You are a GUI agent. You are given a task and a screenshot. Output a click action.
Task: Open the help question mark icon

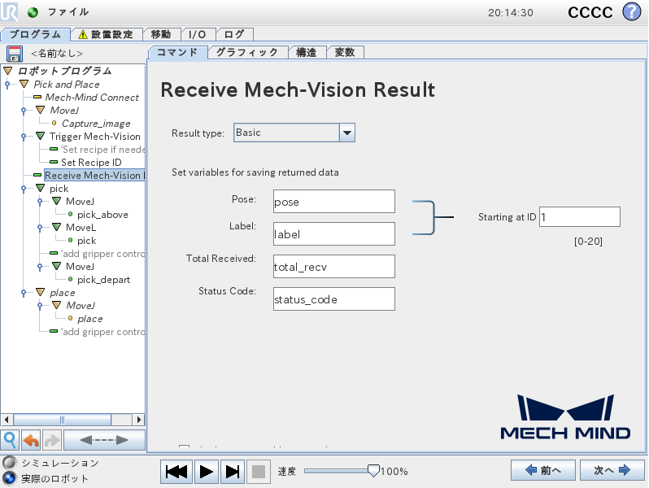(632, 11)
